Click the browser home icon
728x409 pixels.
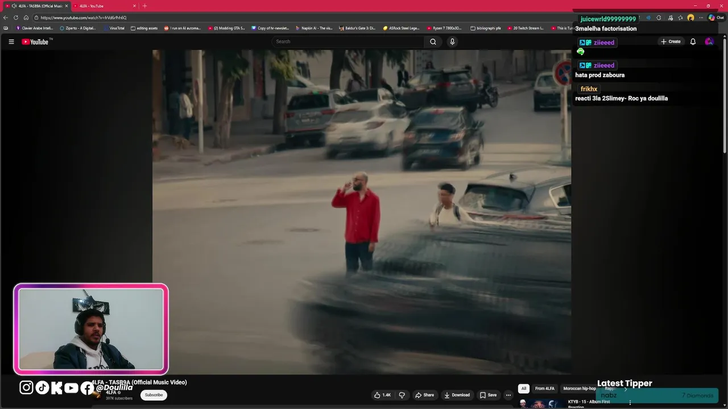point(26,18)
